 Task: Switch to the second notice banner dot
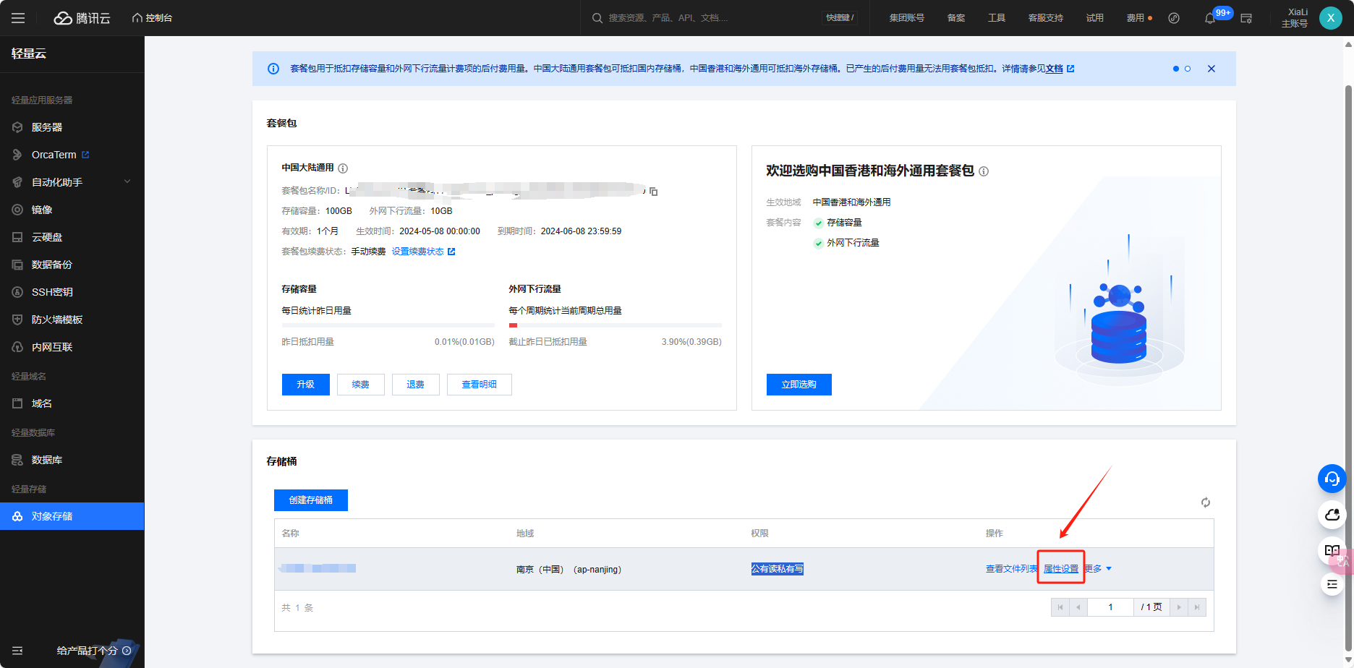pos(1188,69)
